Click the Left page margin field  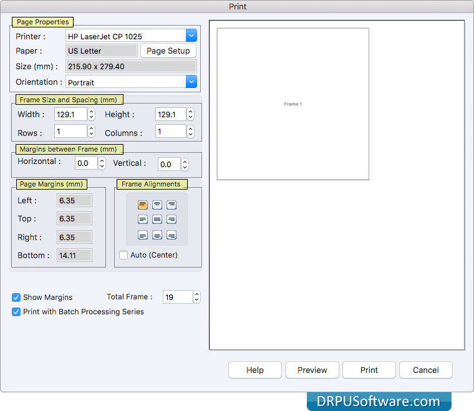(x=74, y=200)
